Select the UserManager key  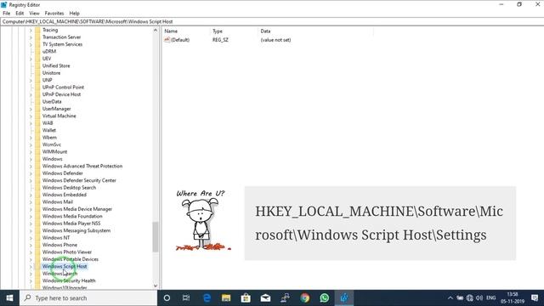57,109
